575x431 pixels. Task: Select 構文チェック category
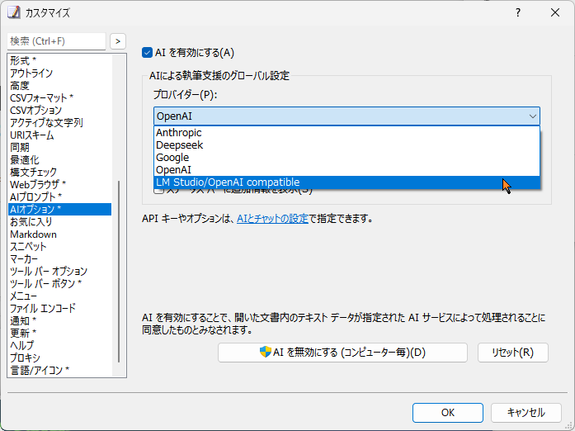59,173
